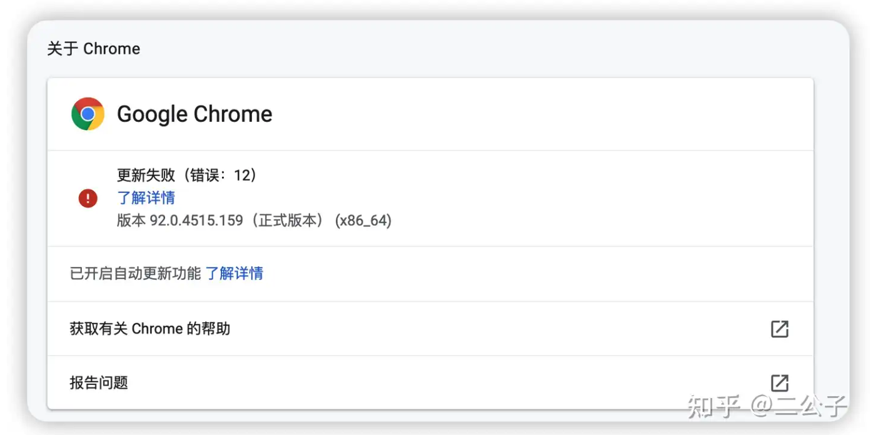
Task: Select the 报告问题 row label
Action: click(x=99, y=382)
